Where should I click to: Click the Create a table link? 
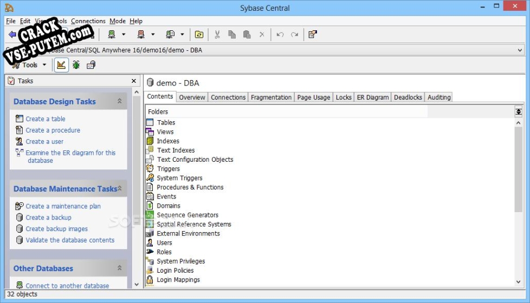(x=46, y=119)
